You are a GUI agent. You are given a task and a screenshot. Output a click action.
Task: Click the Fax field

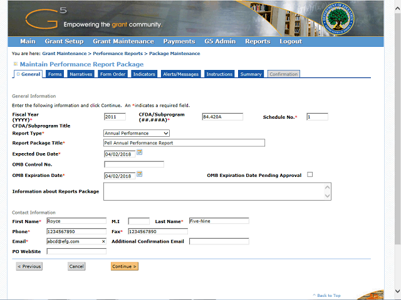pyautogui.click(x=158, y=231)
